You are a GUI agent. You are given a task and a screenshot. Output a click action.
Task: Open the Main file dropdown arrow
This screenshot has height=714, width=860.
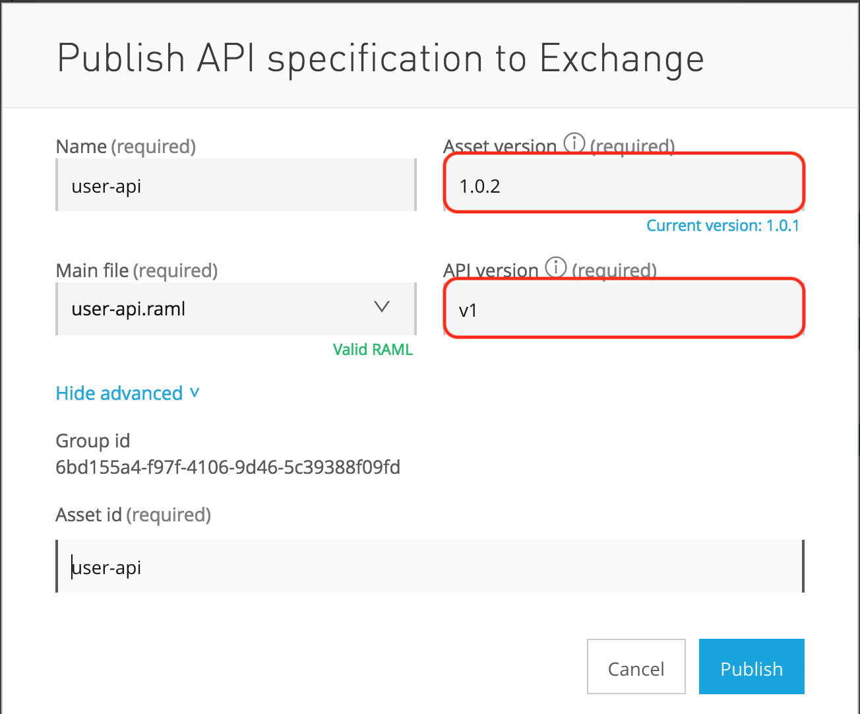coord(382,308)
